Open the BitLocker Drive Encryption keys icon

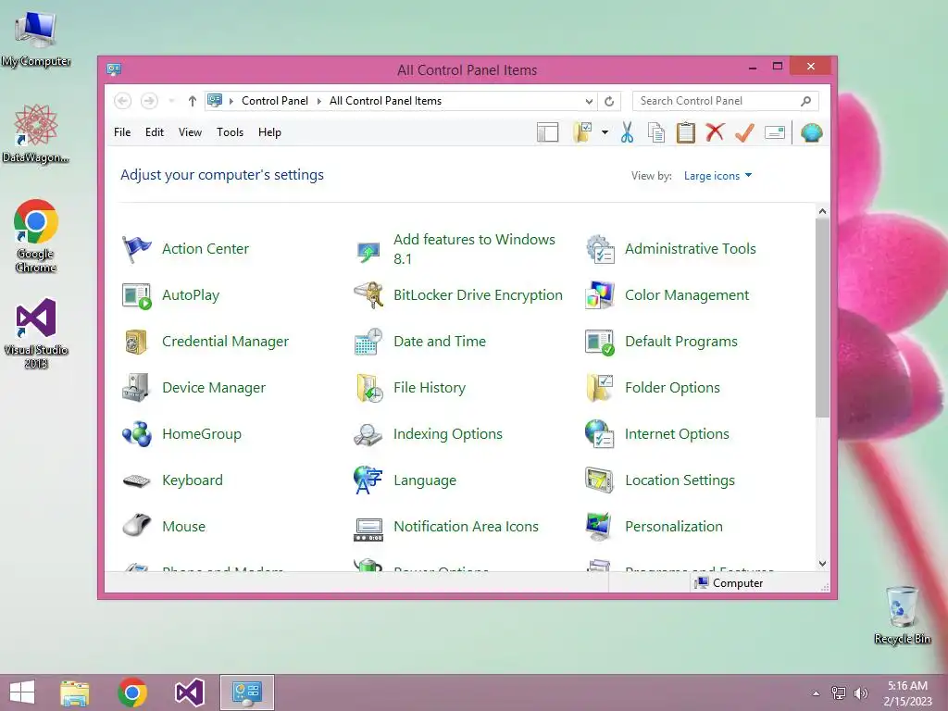pos(368,295)
